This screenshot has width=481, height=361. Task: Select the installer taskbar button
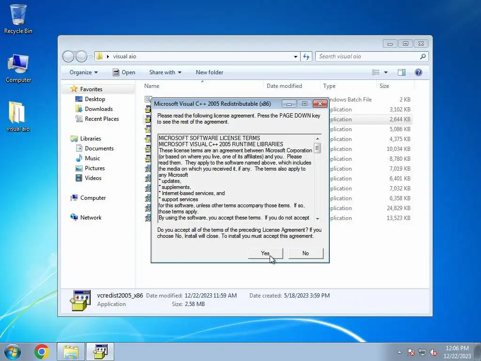(x=101, y=352)
